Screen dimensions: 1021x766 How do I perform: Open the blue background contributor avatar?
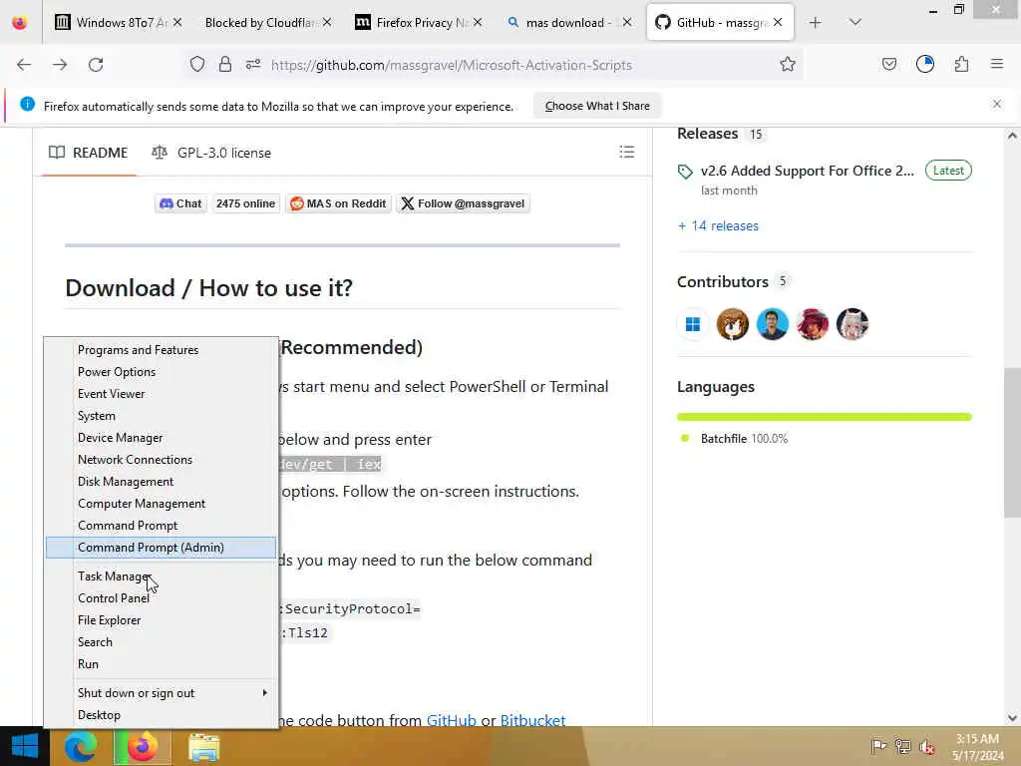click(773, 324)
